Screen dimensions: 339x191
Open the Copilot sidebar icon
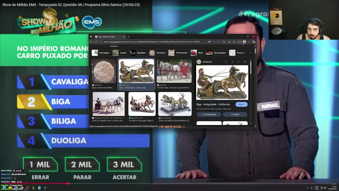coord(254,42)
